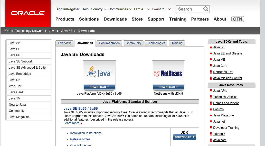Expand the Communities dropdown
This screenshot has height=146, width=265.
click(x=120, y=9)
